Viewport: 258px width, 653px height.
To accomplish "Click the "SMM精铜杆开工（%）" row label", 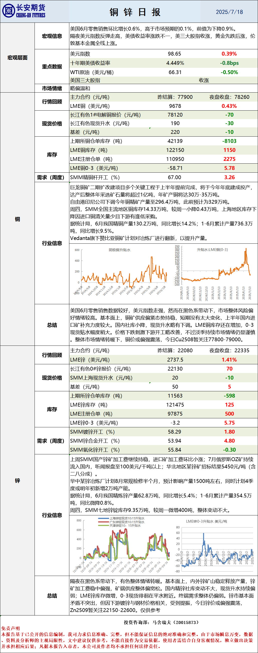I will click(95, 177).
